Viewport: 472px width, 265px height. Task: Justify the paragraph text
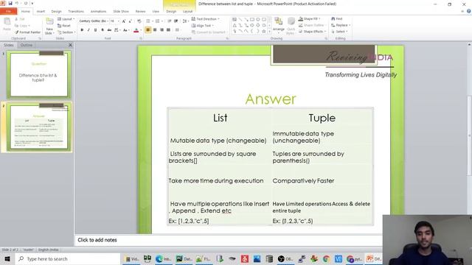169,30
